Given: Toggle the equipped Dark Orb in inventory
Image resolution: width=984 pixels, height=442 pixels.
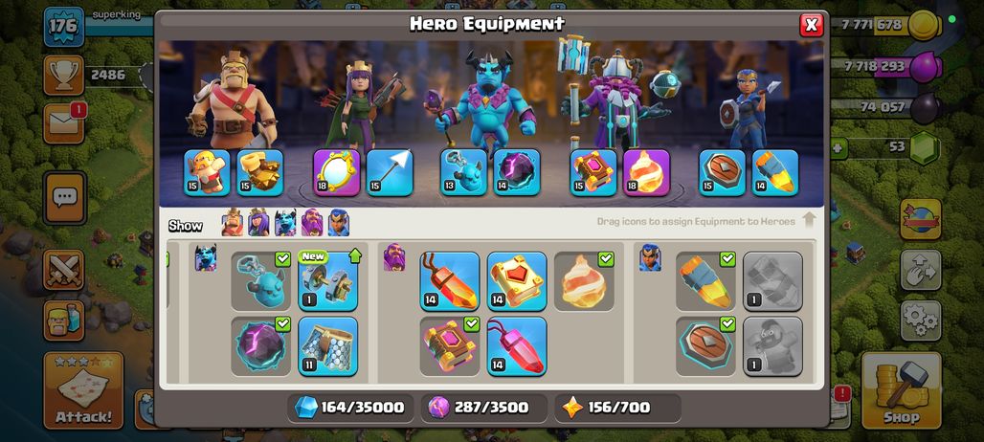Looking at the screenshot, I should [261, 346].
